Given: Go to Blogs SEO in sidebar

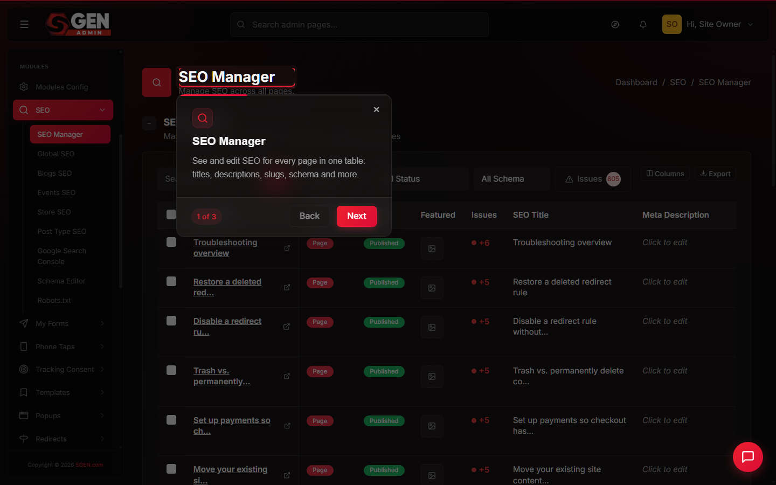Looking at the screenshot, I should (x=54, y=173).
